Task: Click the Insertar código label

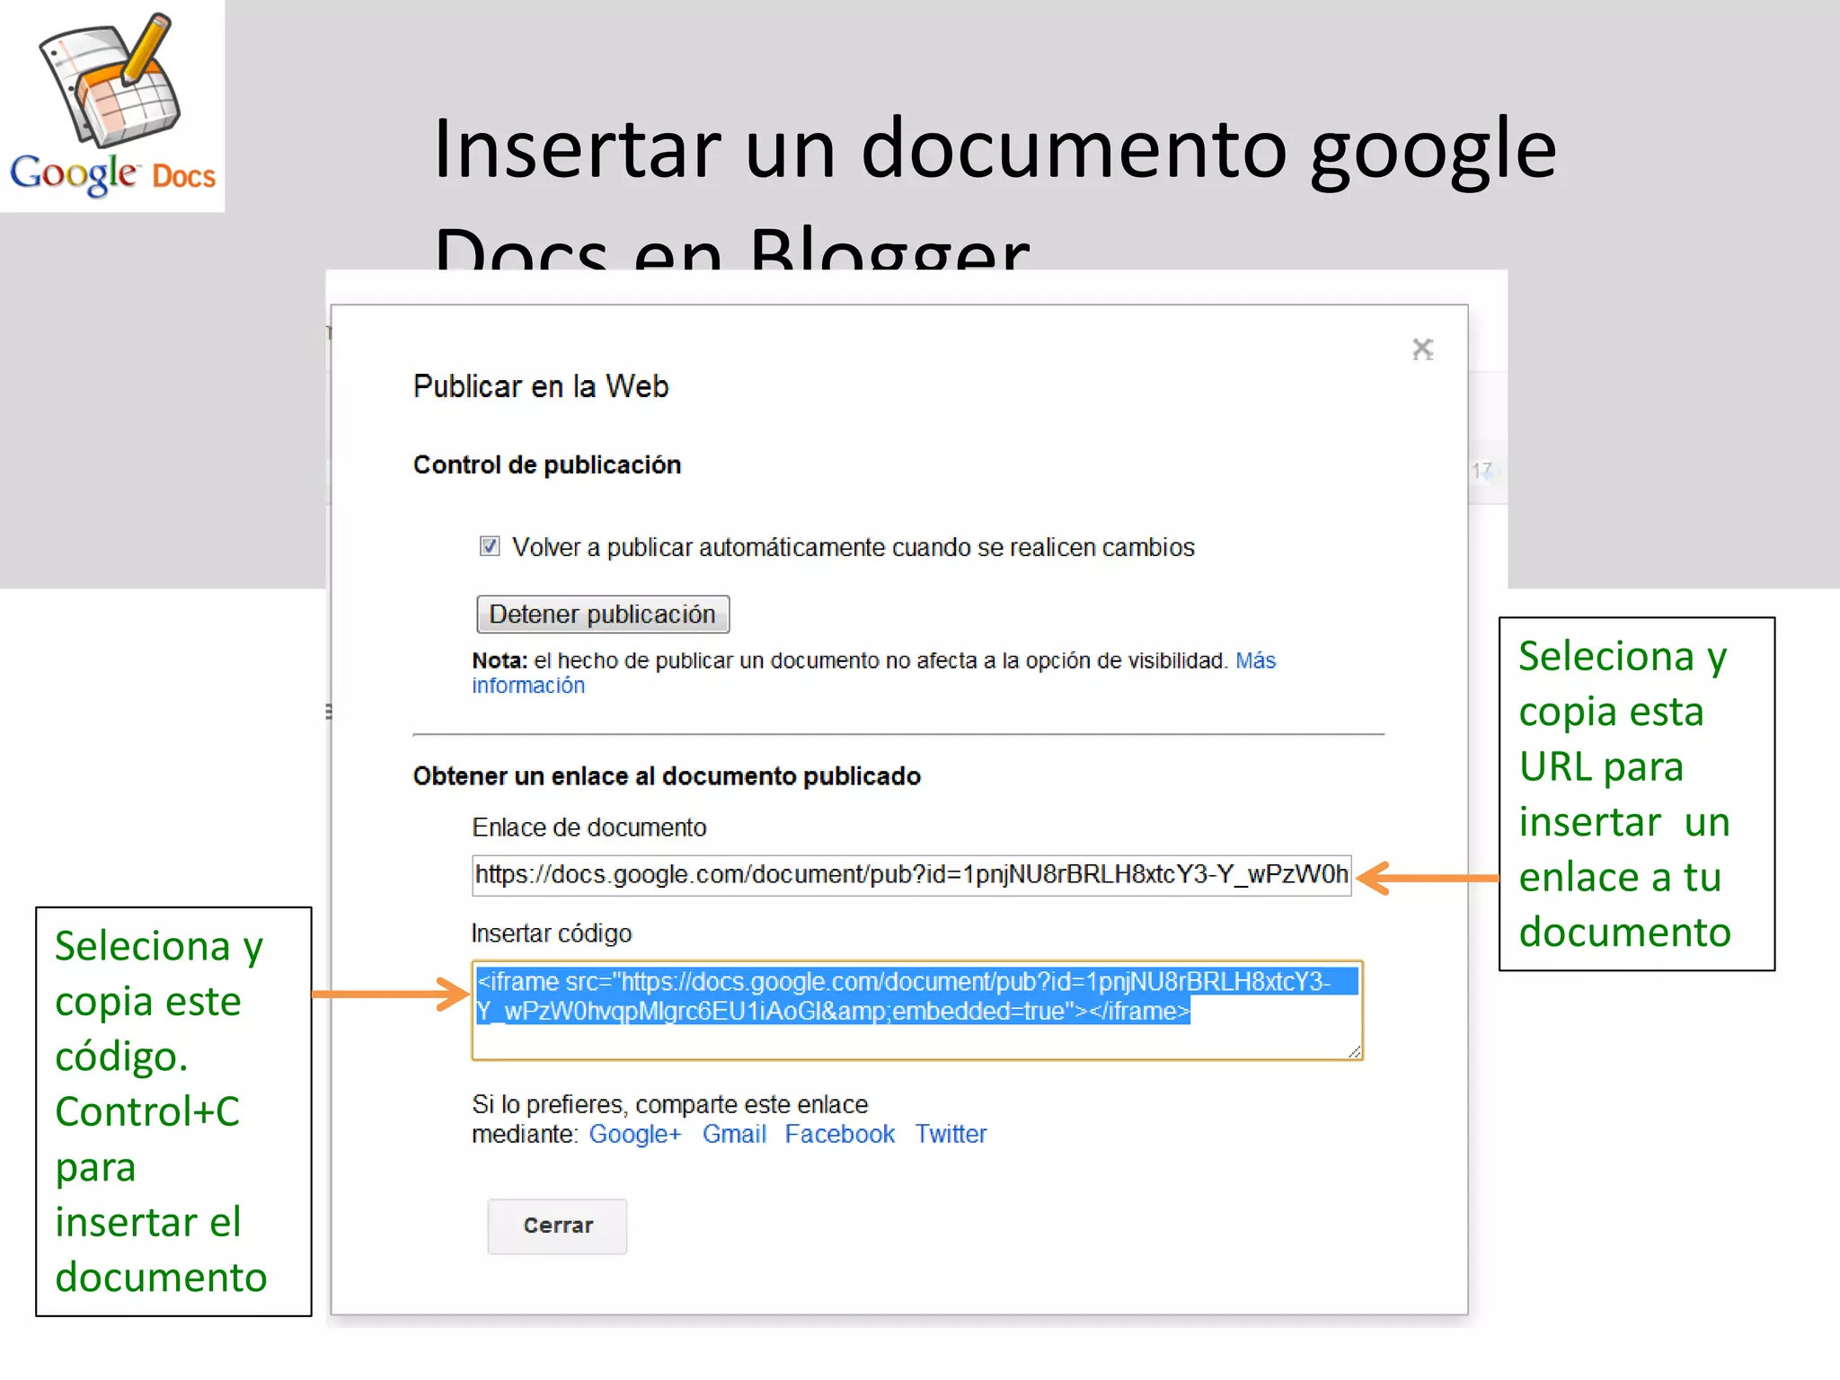Action: point(552,933)
